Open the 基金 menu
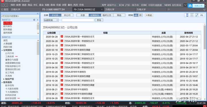This screenshot has width=207, height=107. [x=41, y=5]
